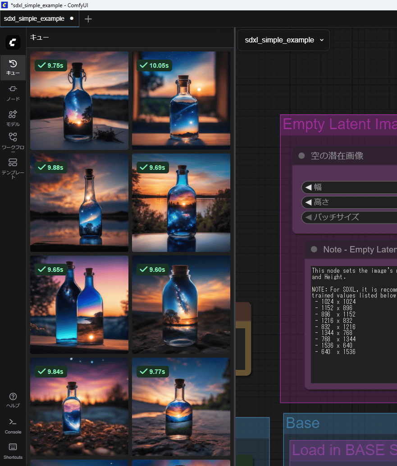Select the sdxl_simple_example workflow tab
Image resolution: width=397 pixels, height=466 pixels.
pyautogui.click(x=34, y=19)
